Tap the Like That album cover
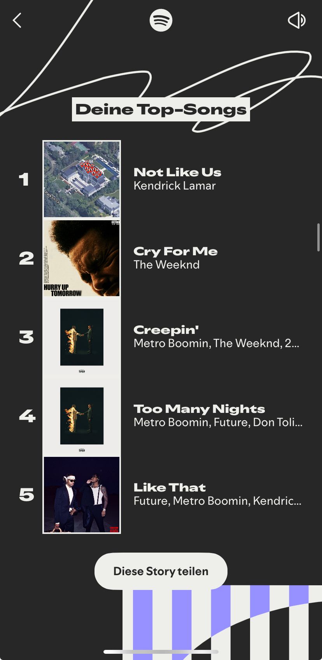The height and width of the screenshot is (660, 322). tap(82, 495)
